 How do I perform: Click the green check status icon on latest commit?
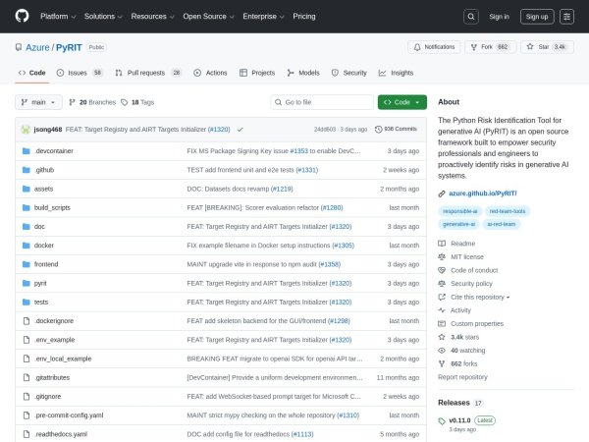click(241, 130)
